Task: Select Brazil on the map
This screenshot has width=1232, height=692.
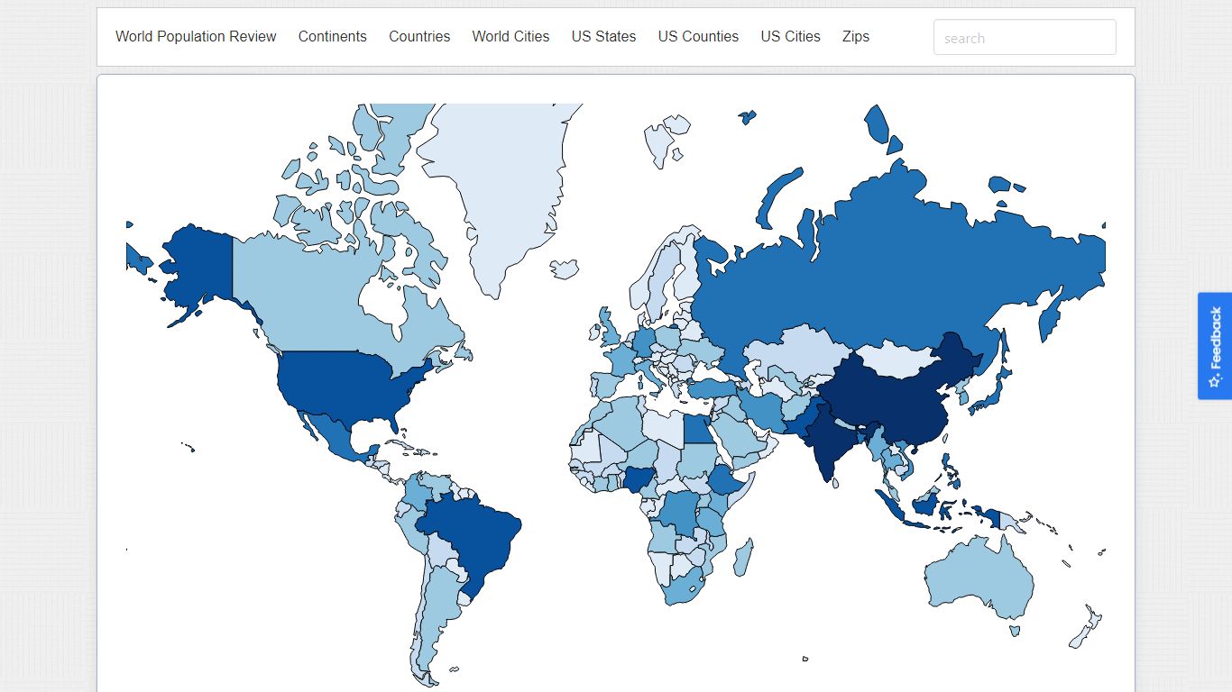Action: point(473,536)
